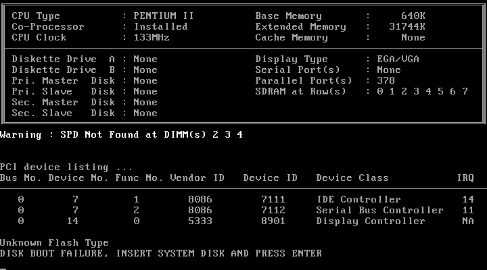Click the 'None' value for Serial Port(s)
Screen dimensions: 487x270
coord(389,70)
